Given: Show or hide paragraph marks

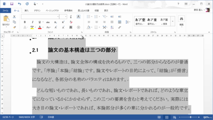Looking at the screenshot, I should [119, 27].
